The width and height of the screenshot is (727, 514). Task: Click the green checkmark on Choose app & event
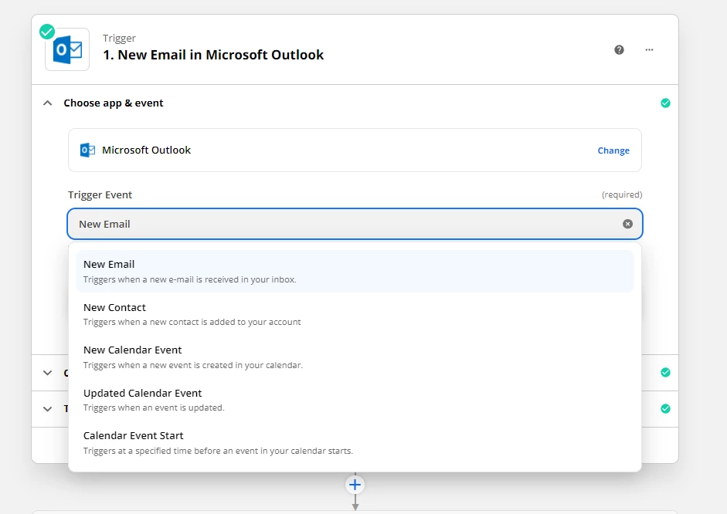(665, 103)
